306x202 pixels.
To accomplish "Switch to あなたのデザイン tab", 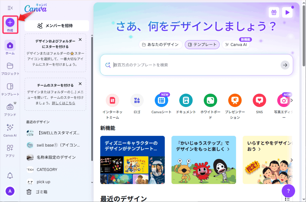I will 160,45.
